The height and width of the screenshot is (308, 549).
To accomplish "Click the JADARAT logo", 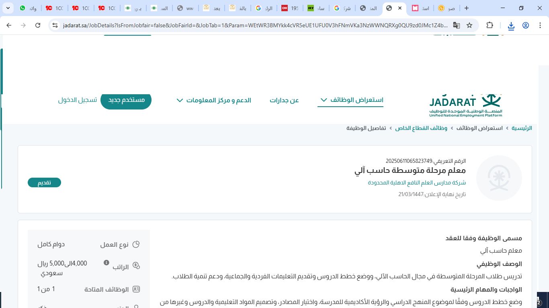I will 465,106.
